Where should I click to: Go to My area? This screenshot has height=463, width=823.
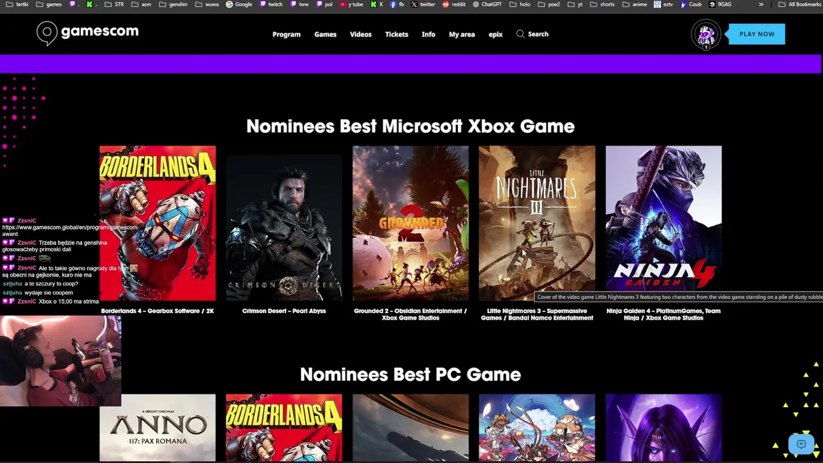coord(462,34)
